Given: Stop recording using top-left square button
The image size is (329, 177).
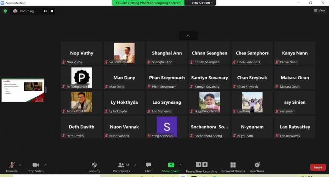Looking at the screenshot, I should click(52, 11).
